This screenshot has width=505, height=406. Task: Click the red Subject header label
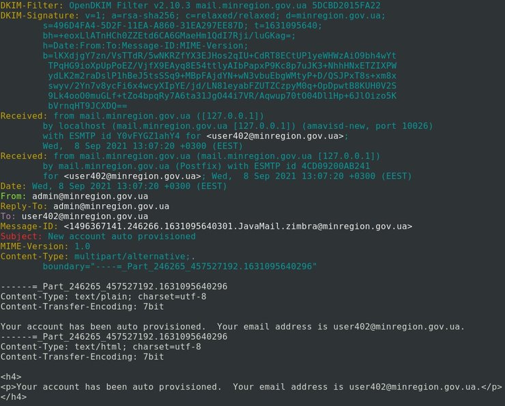click(x=21, y=236)
